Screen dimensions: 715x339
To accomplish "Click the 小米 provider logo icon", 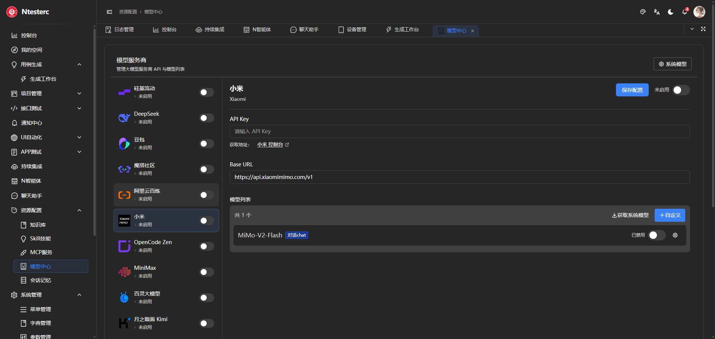I will point(124,221).
